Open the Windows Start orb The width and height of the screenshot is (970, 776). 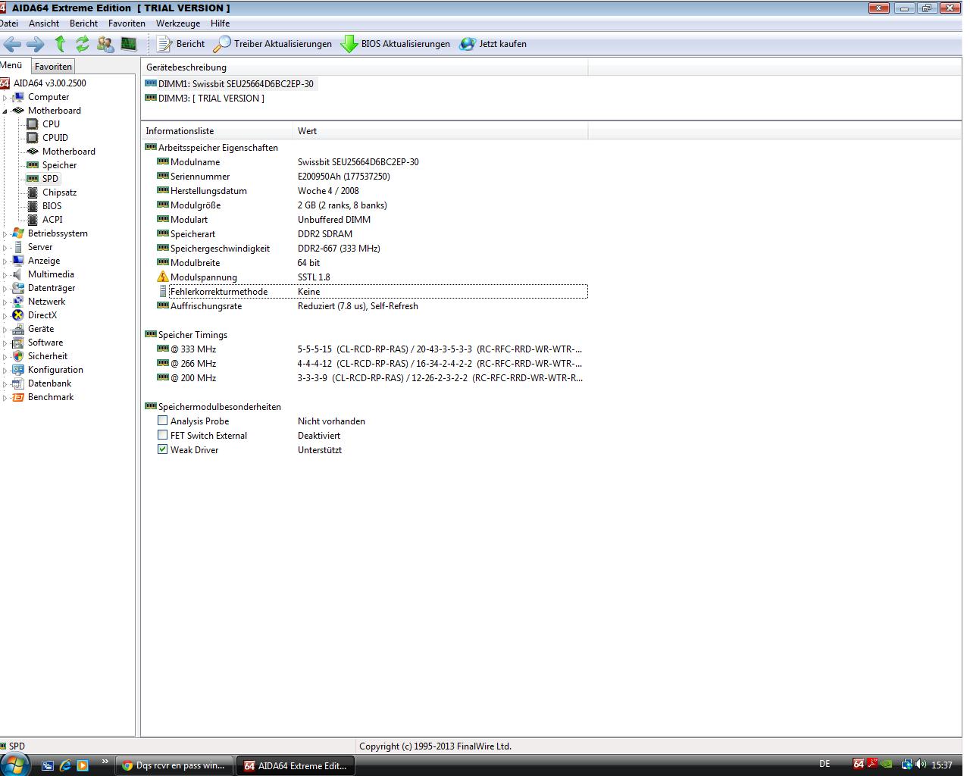pos(14,765)
